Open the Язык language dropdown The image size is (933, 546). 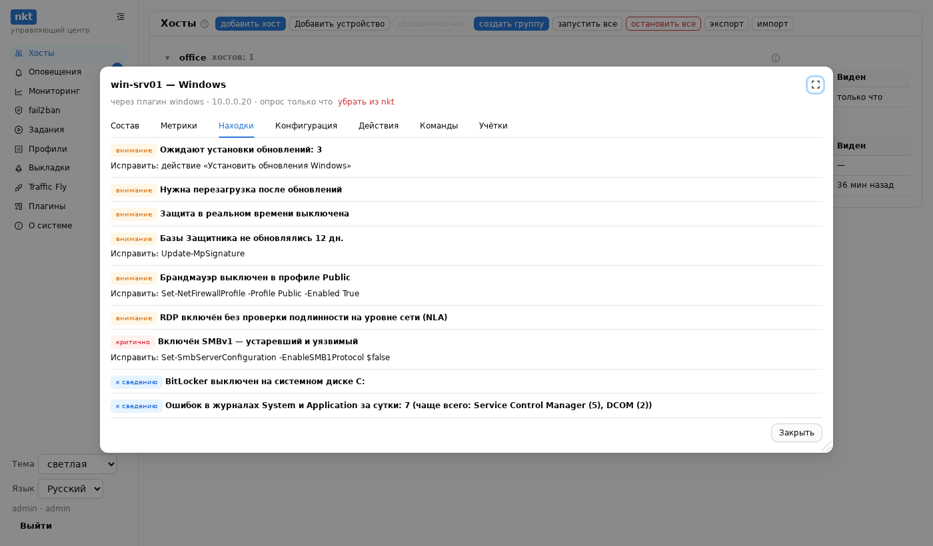coord(71,489)
